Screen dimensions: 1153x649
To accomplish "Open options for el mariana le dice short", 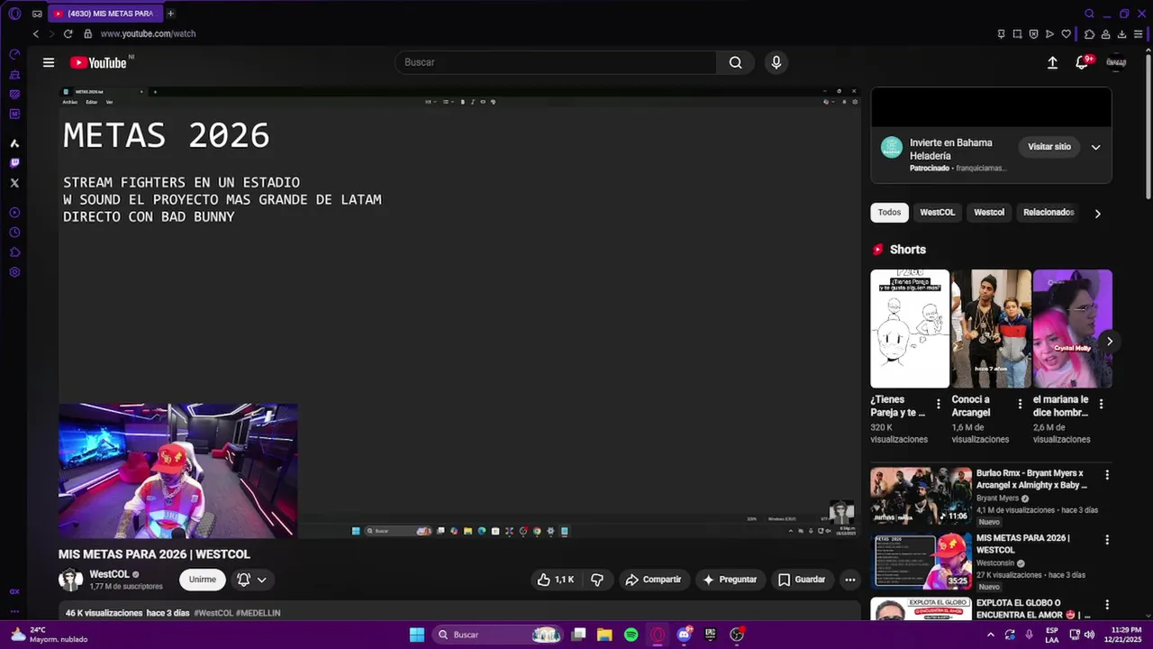I will (x=1101, y=404).
